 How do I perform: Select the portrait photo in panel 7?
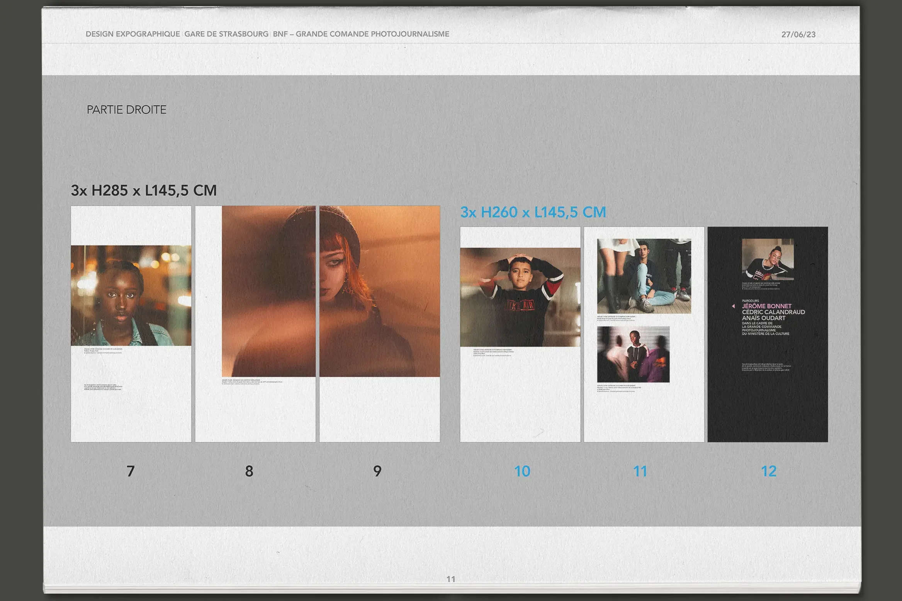131,295
